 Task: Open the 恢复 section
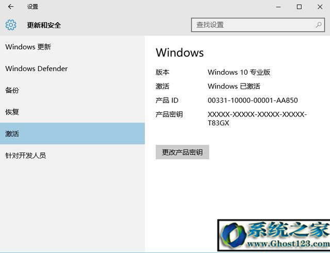coord(72,112)
